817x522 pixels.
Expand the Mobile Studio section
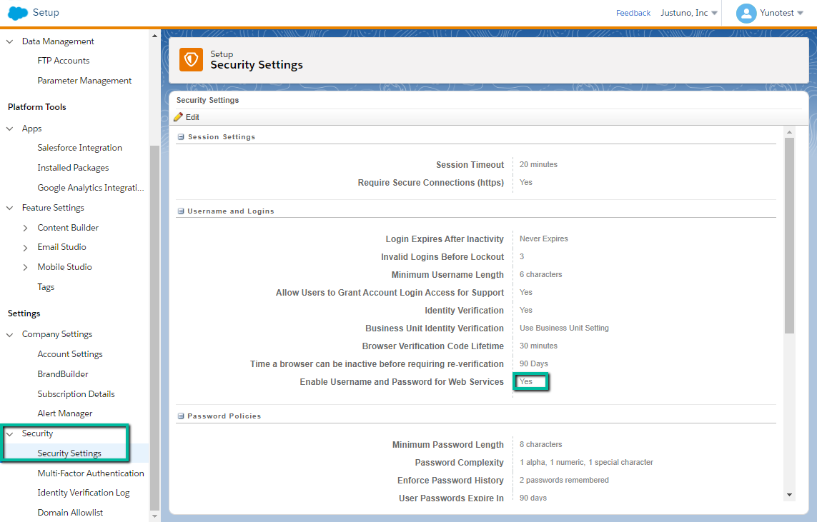click(x=26, y=267)
